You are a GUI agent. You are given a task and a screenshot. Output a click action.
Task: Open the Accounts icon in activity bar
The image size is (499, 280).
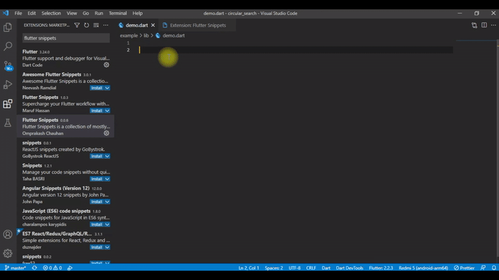[x=7, y=234]
